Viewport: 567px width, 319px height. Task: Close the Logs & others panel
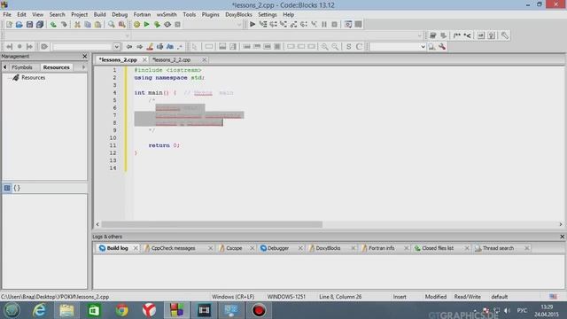point(562,237)
